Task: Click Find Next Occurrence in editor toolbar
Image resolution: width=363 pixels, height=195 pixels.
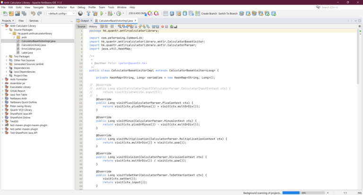Action: click(x=128, y=26)
